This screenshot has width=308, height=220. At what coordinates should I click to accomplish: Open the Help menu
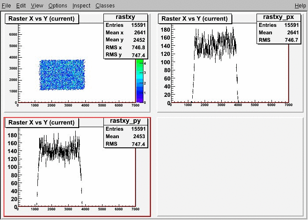[x=301, y=5]
